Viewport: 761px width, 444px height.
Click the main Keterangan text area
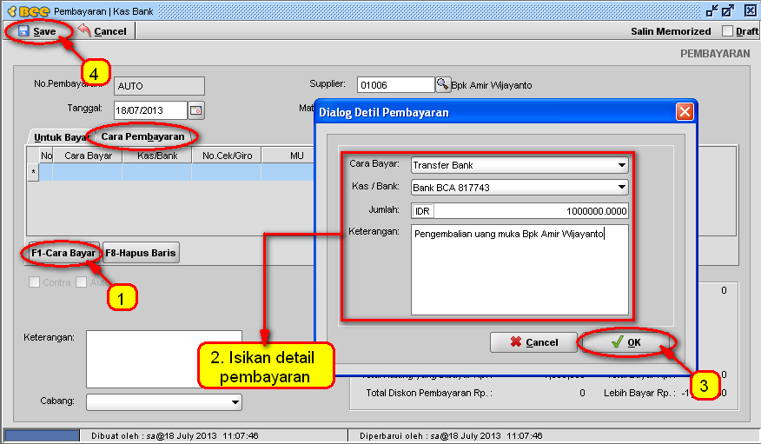pos(164,359)
